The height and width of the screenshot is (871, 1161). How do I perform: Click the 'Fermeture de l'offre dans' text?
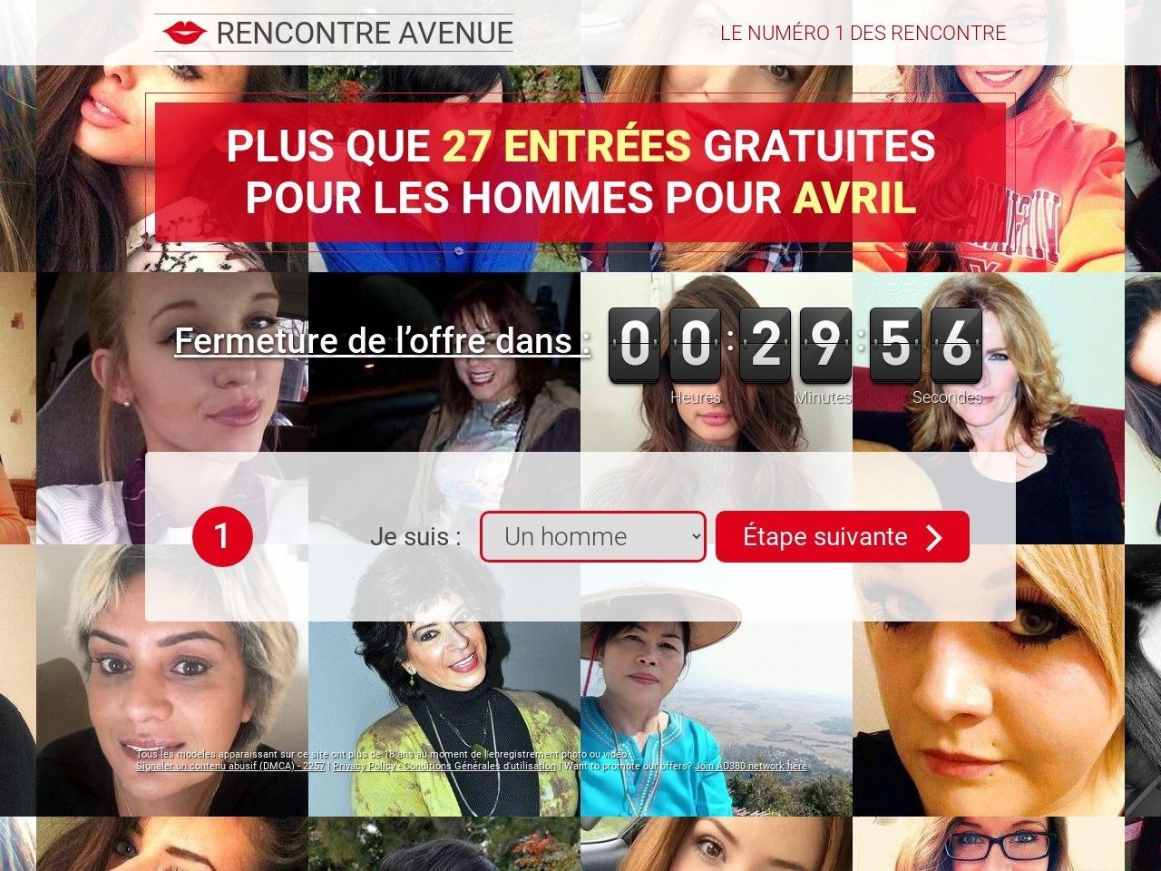point(382,341)
